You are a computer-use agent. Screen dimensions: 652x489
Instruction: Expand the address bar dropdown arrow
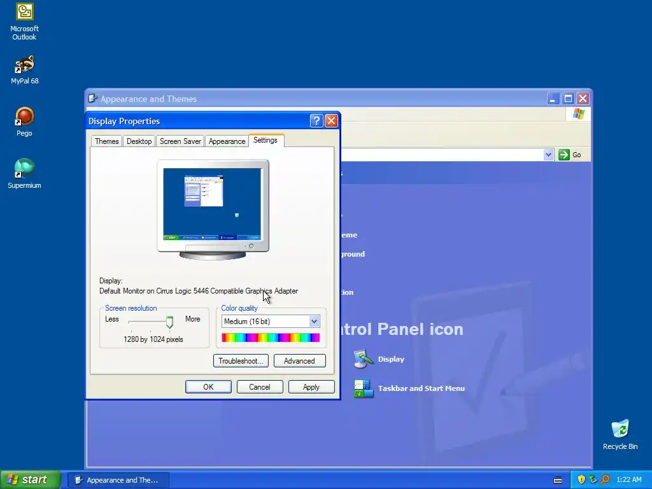(x=548, y=155)
